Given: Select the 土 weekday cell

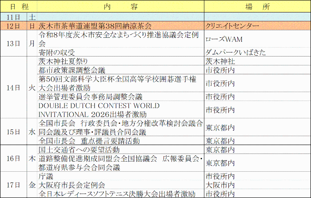Looking at the screenshot, I should click(32, 17).
